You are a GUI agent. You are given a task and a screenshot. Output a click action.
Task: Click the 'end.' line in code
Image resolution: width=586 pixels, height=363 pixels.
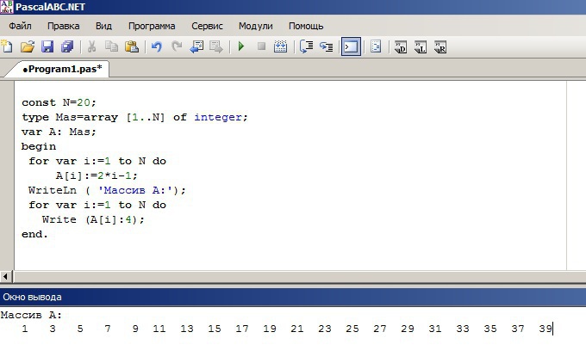[34, 234]
